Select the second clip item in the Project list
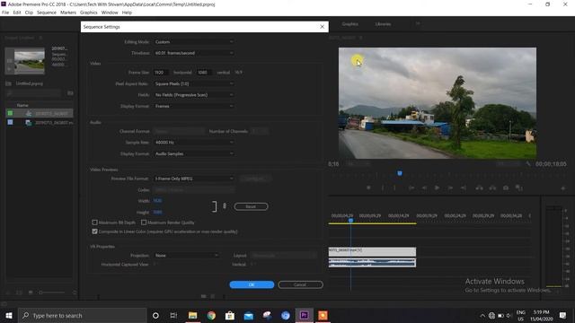This screenshot has width=575, height=323. [x=40, y=122]
